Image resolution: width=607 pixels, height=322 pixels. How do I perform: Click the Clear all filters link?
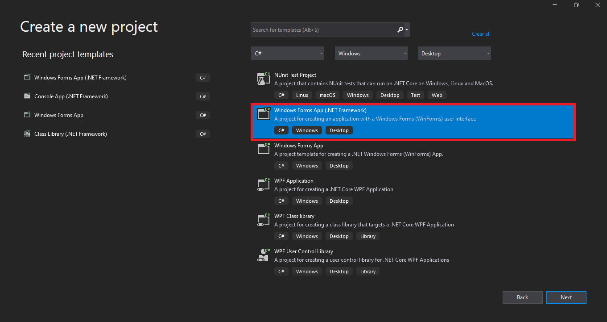tap(481, 34)
